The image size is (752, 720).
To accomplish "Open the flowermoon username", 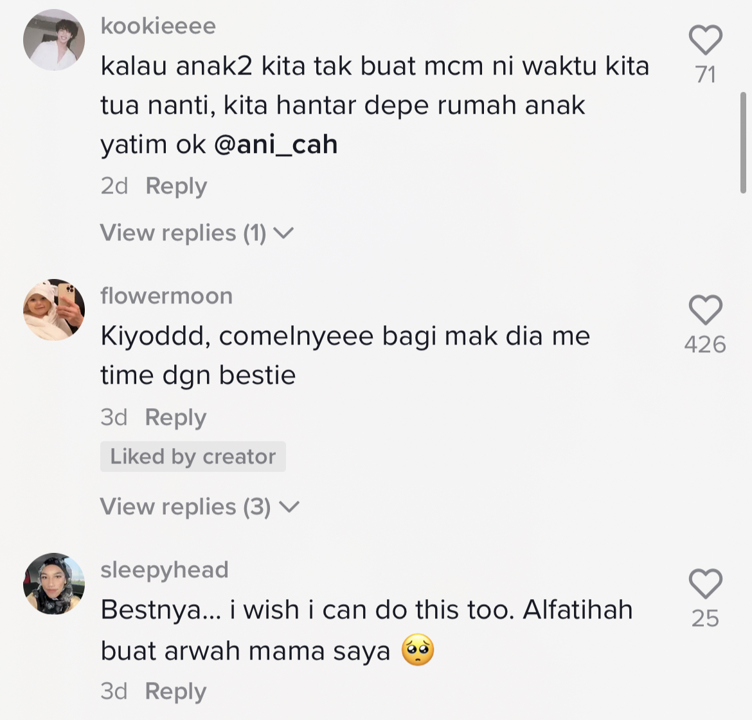I will point(166,296).
